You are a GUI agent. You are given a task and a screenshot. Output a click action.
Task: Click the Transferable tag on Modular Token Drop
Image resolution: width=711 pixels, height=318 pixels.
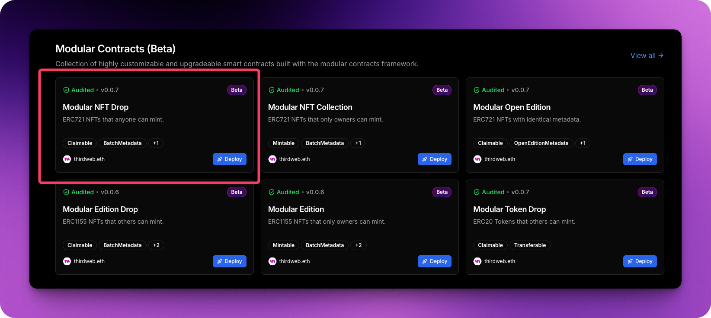click(x=530, y=245)
